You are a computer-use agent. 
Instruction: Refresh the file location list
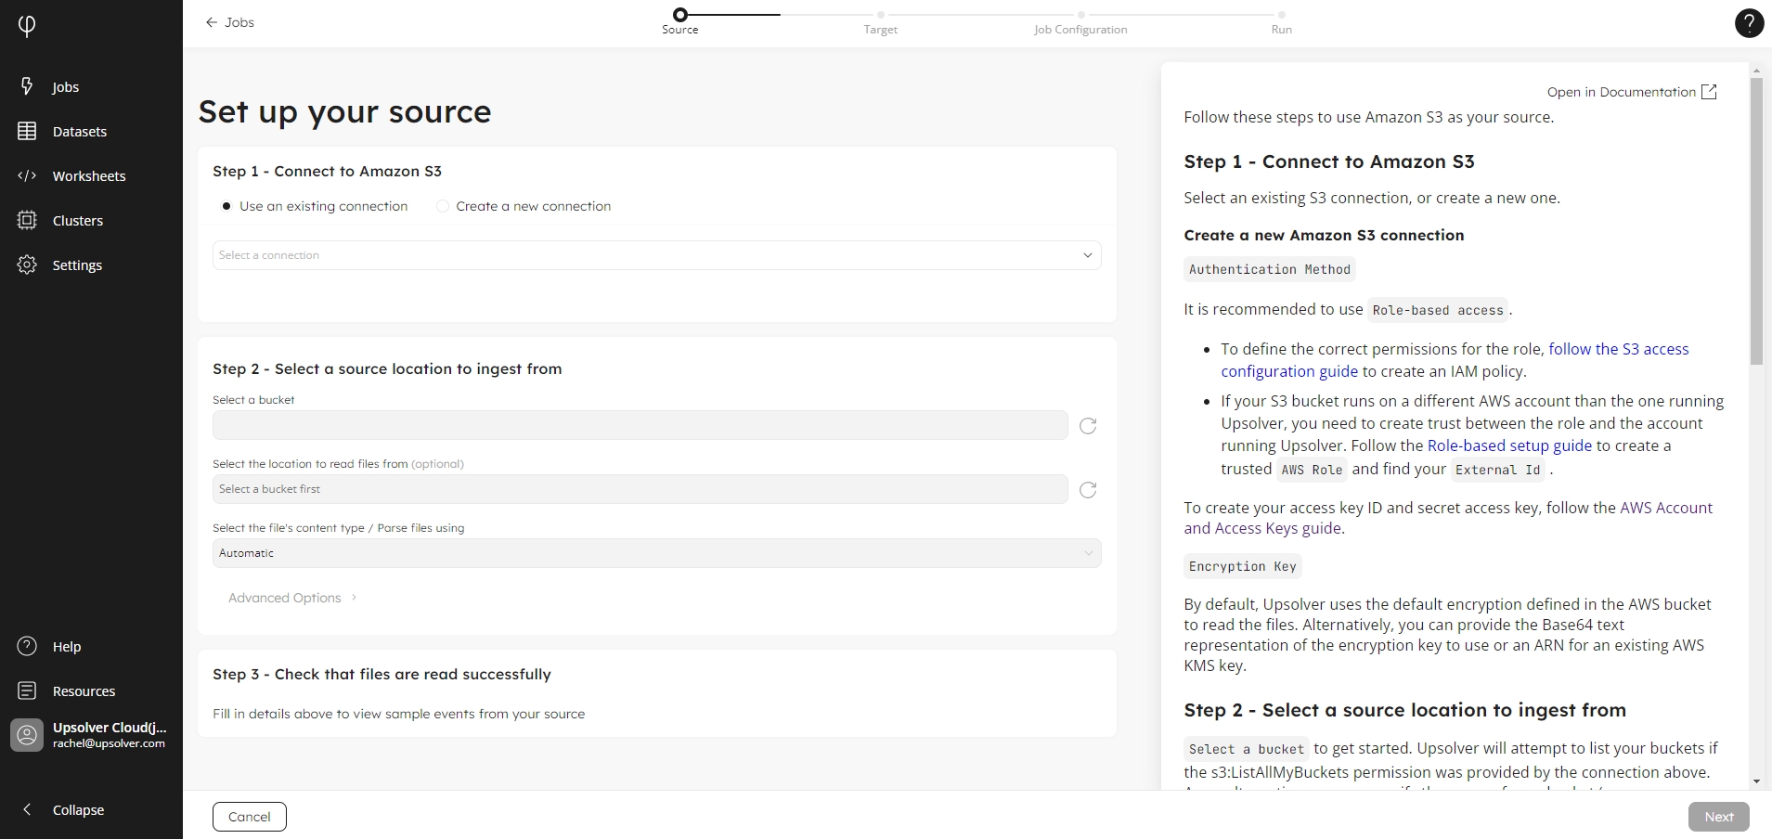pyautogui.click(x=1088, y=490)
